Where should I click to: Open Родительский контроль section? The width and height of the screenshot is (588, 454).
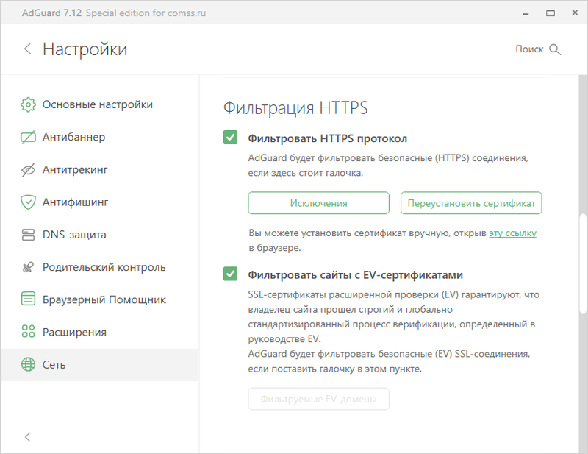[x=99, y=267]
